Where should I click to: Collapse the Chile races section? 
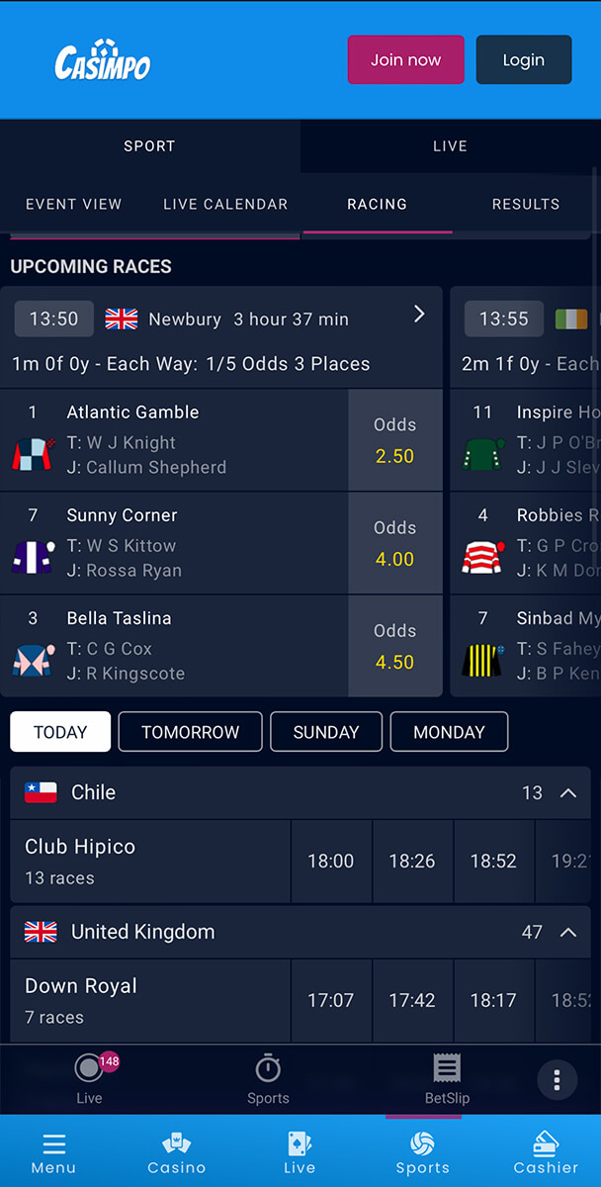click(568, 792)
